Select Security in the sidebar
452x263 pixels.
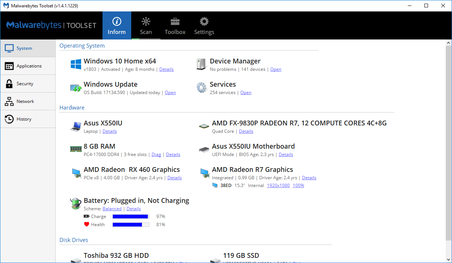28,84
